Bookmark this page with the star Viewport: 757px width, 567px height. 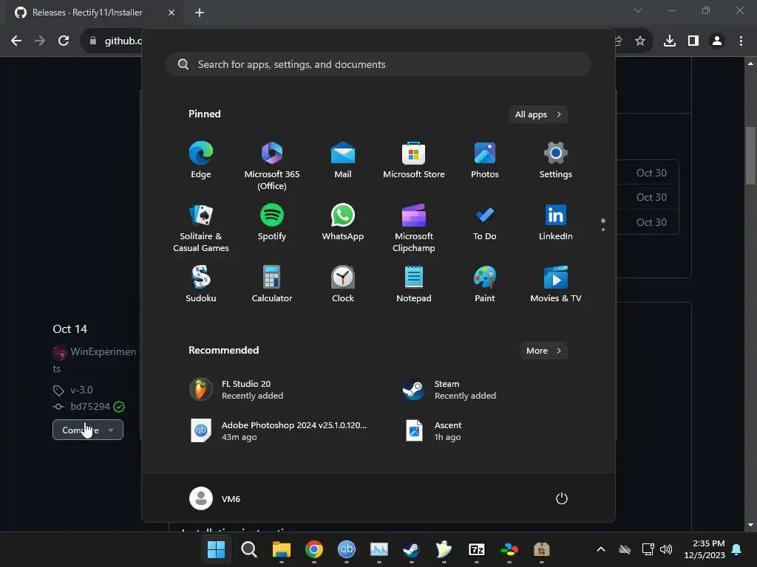click(640, 41)
